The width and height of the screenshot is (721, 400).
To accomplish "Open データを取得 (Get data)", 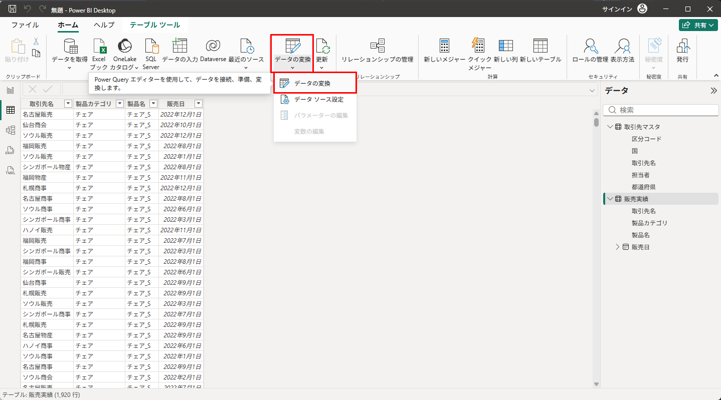I will pyautogui.click(x=70, y=54).
